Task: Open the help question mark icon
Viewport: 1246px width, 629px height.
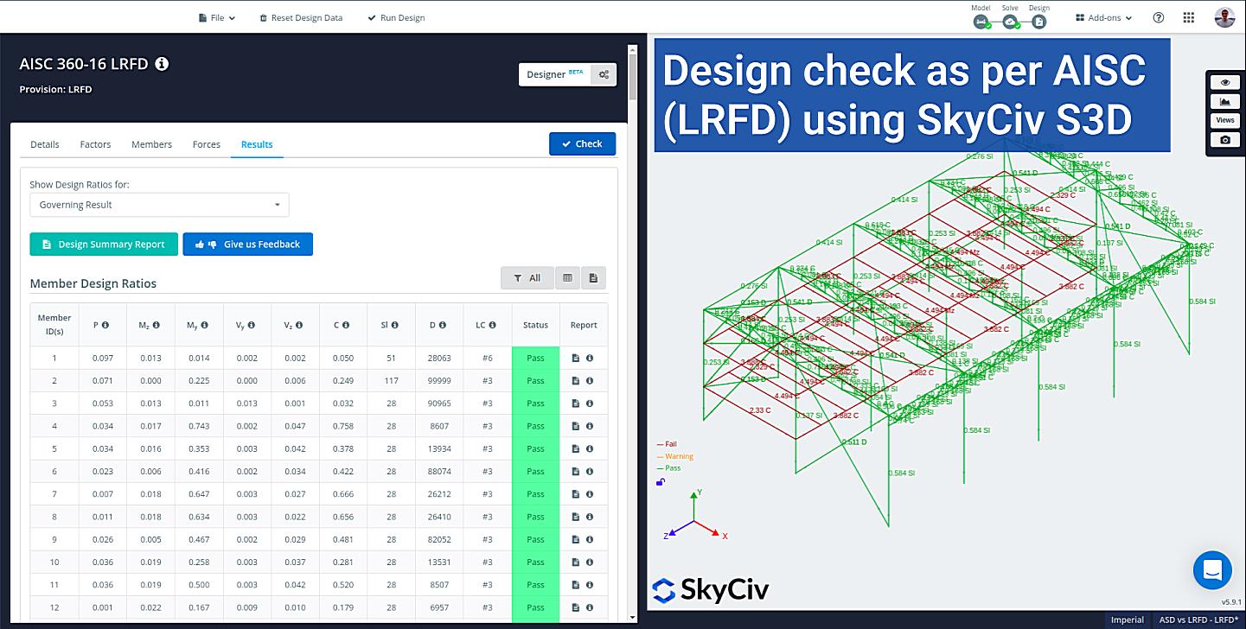Action: 1159,17
